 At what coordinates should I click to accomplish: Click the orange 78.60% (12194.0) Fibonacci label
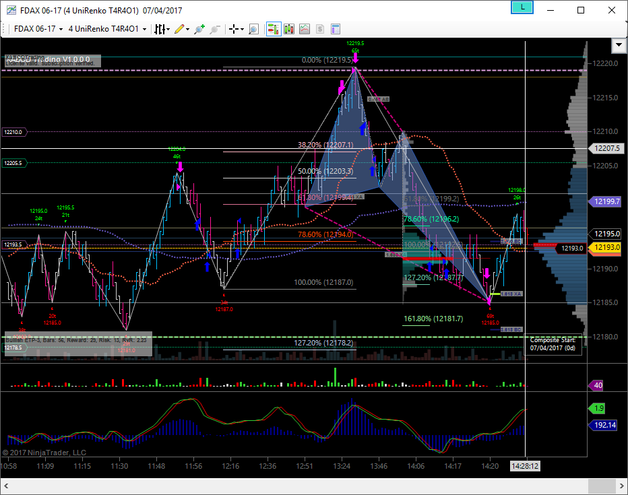pyautogui.click(x=325, y=234)
